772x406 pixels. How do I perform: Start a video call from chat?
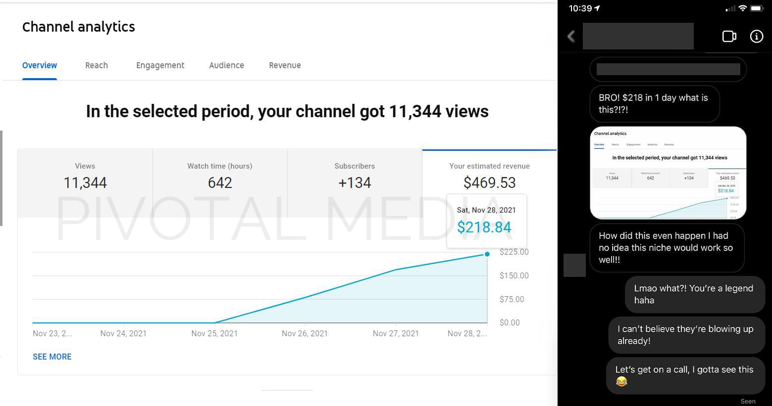729,36
